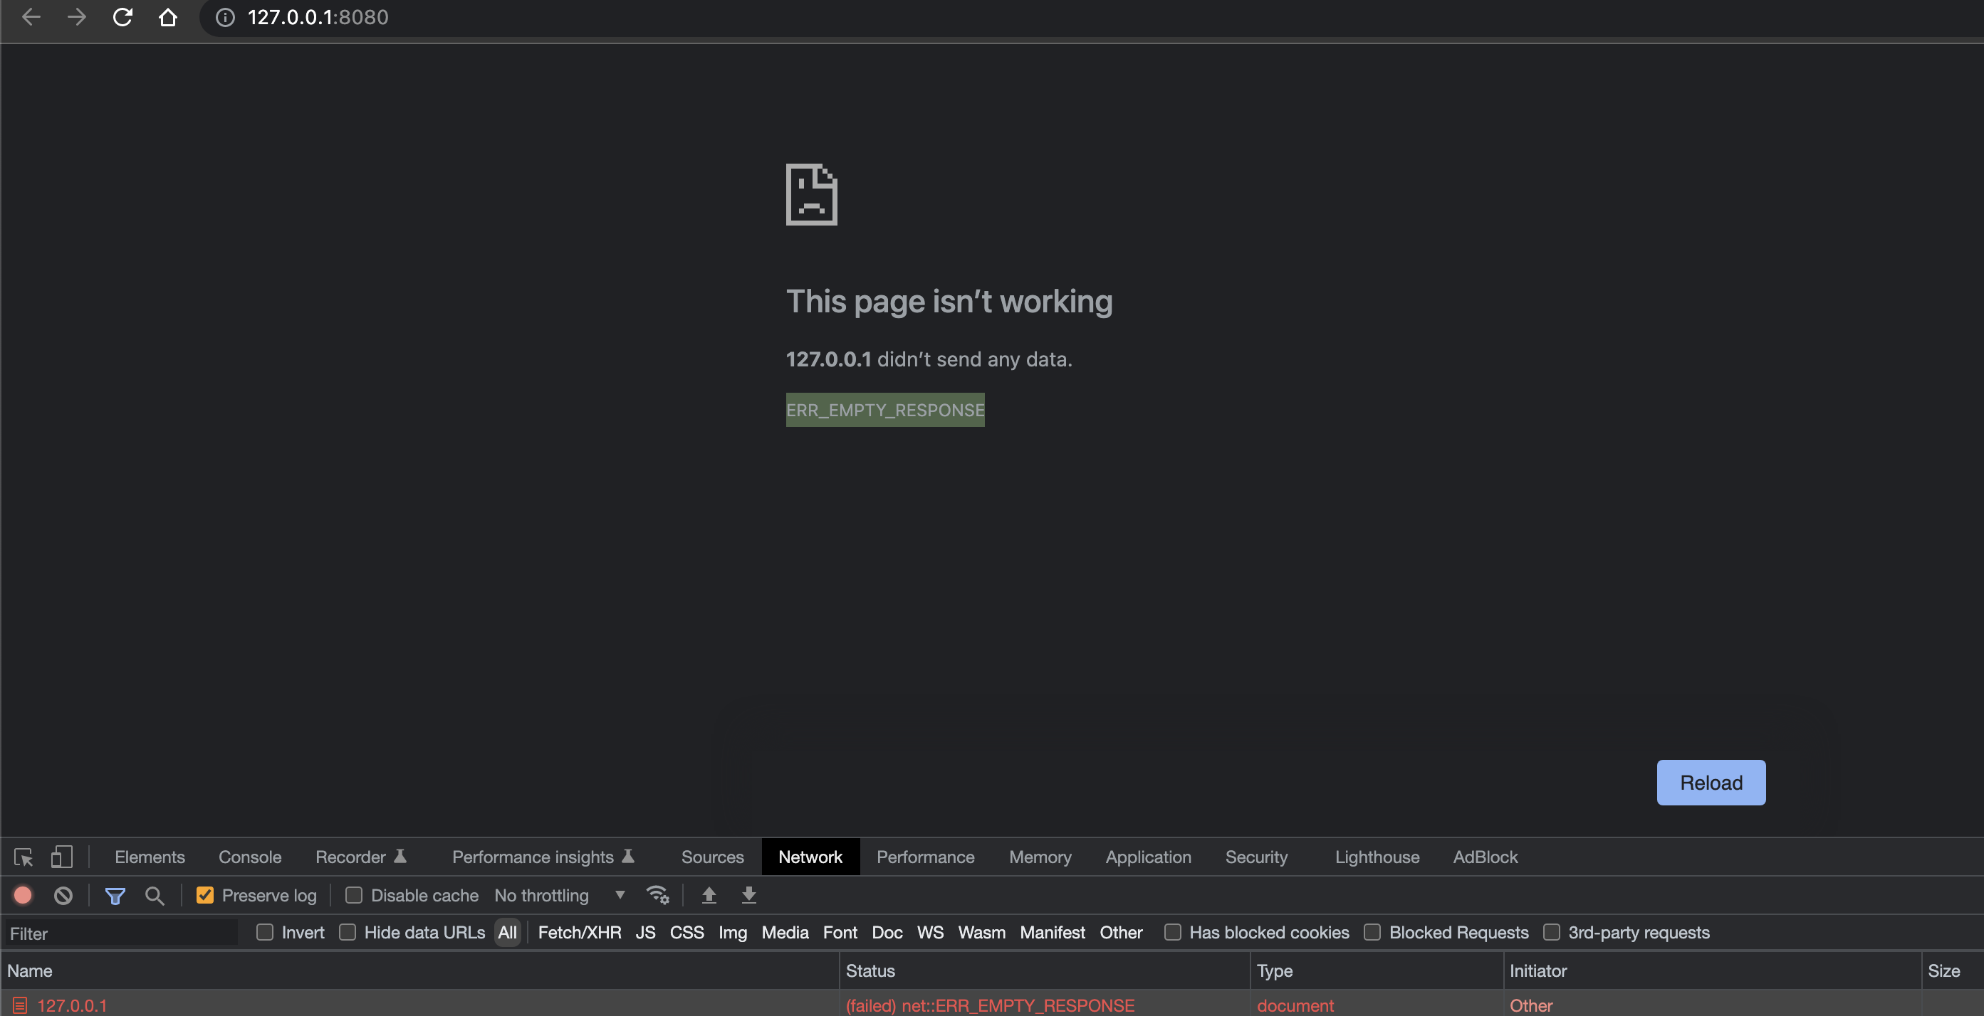The image size is (1984, 1016).
Task: Go to the browser home page
Action: click(168, 17)
